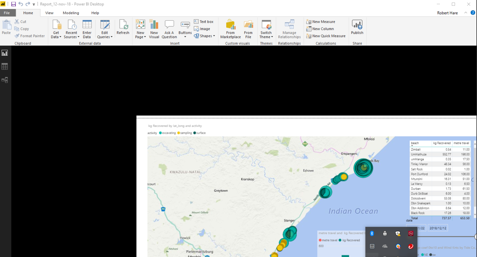Import custom visual From File

pos(248,29)
